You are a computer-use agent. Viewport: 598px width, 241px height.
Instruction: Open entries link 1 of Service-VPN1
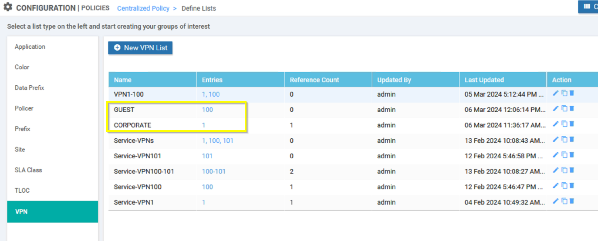[203, 202]
